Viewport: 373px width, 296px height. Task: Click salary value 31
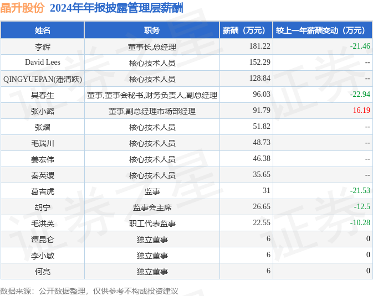click(267, 190)
